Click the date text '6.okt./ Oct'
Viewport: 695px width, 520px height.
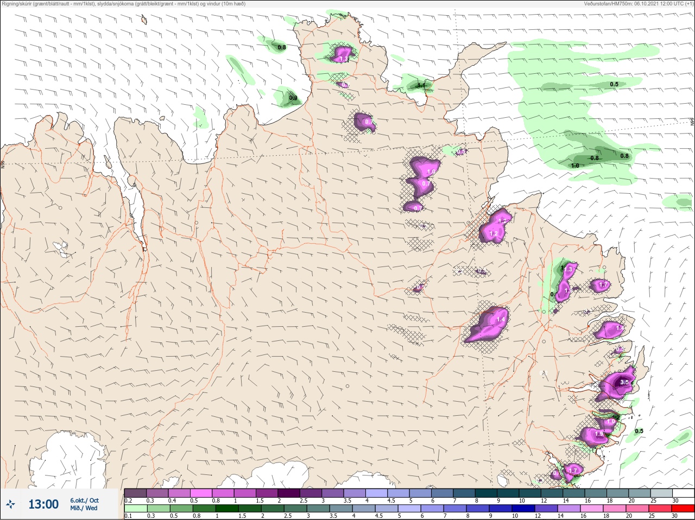point(84,500)
